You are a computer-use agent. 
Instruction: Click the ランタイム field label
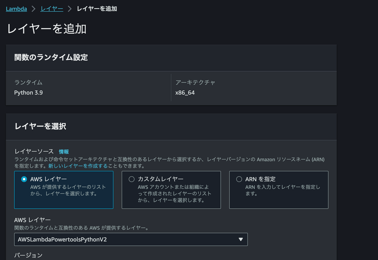28,83
